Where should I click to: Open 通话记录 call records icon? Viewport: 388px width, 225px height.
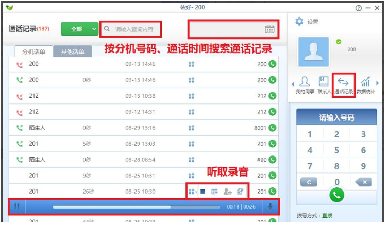click(x=344, y=85)
